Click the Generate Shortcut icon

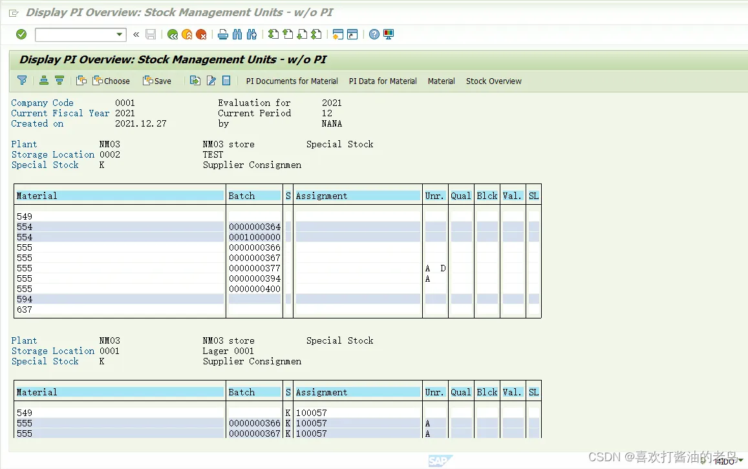352,34
